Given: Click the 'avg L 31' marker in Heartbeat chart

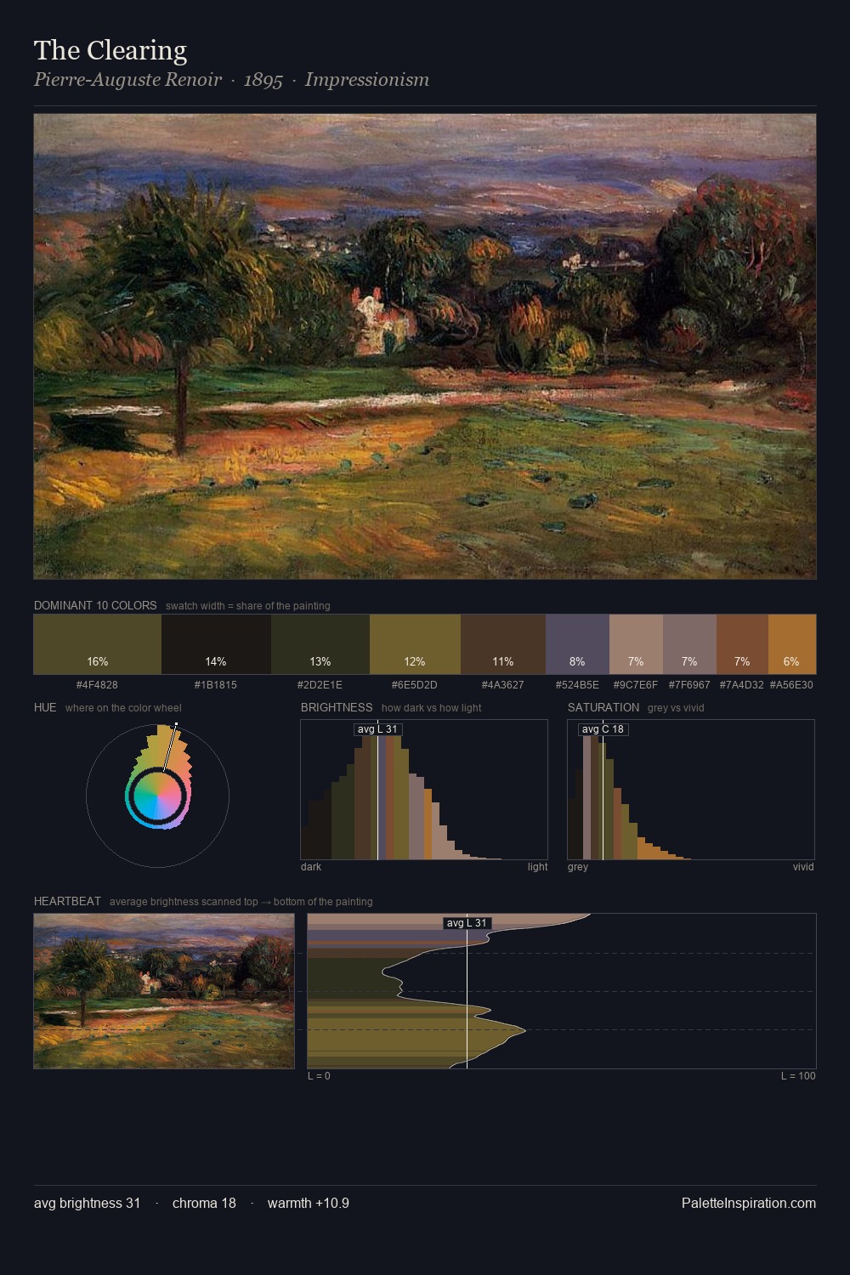Looking at the screenshot, I should [467, 923].
